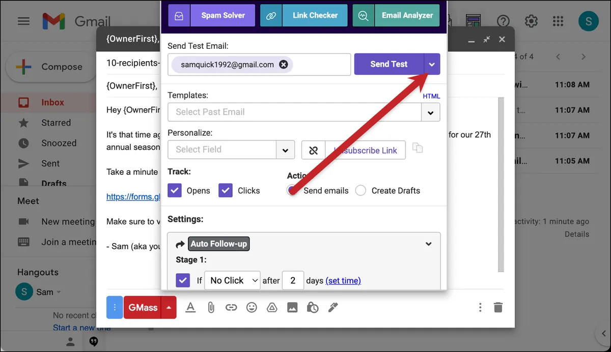Insert the Unsubscribe Link

[x=365, y=150]
